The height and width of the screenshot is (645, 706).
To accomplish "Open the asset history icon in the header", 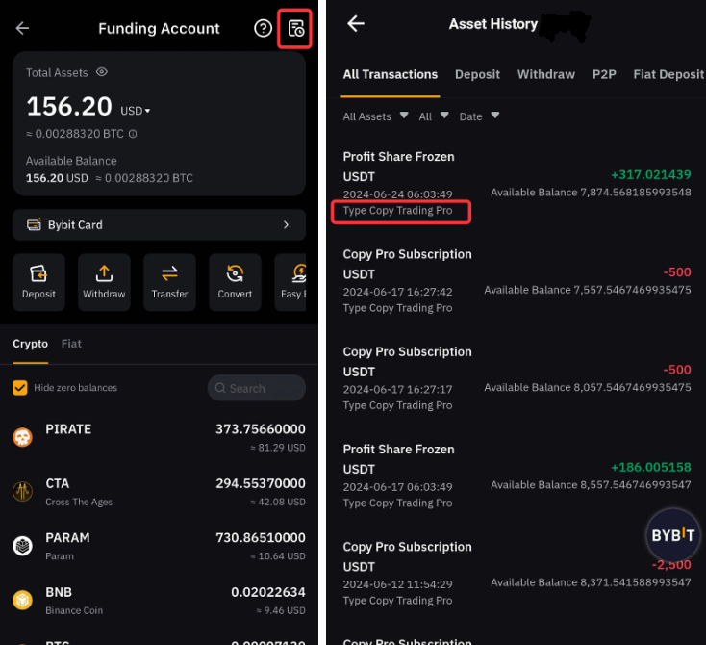I will tap(296, 28).
